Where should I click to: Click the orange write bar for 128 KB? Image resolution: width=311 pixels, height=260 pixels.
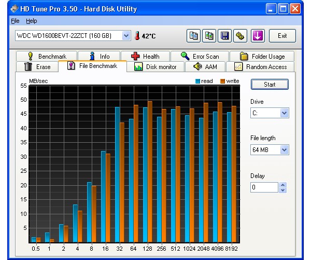tap(150, 172)
